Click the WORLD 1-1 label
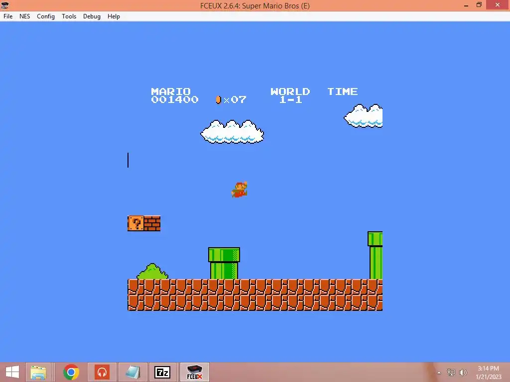 (290, 95)
